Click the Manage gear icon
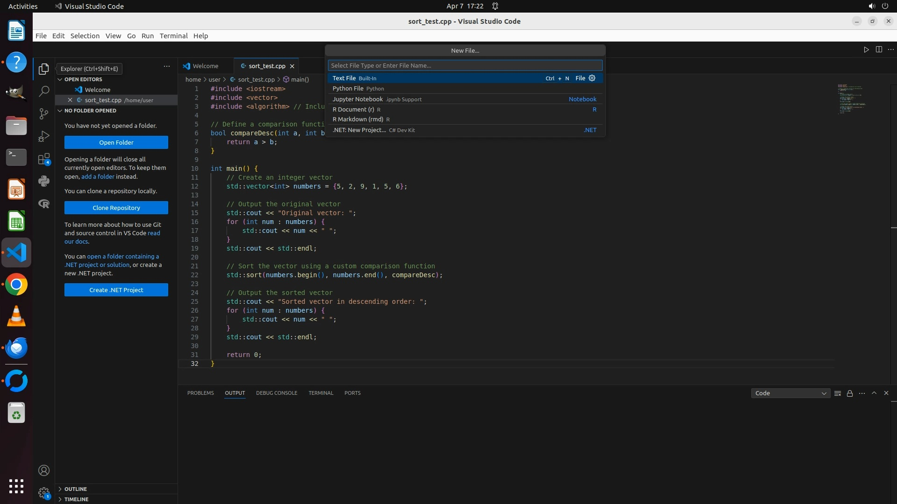Screen dimensions: 897x504 [x=44, y=493]
